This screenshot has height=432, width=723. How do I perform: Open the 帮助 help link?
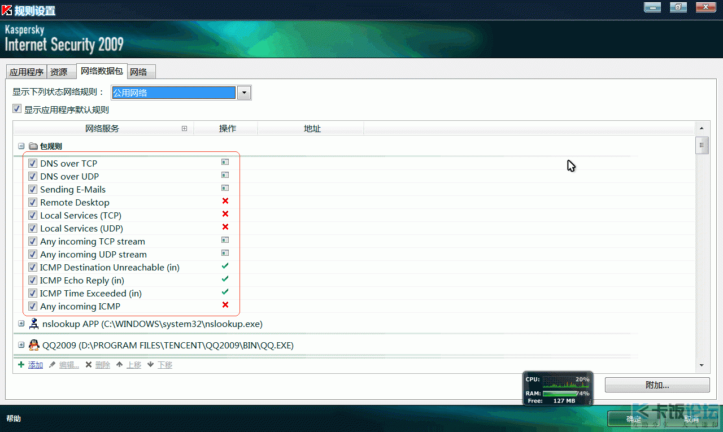point(14,418)
